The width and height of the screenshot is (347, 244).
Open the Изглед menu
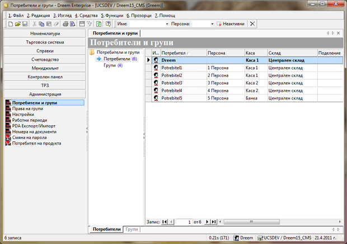click(63, 16)
